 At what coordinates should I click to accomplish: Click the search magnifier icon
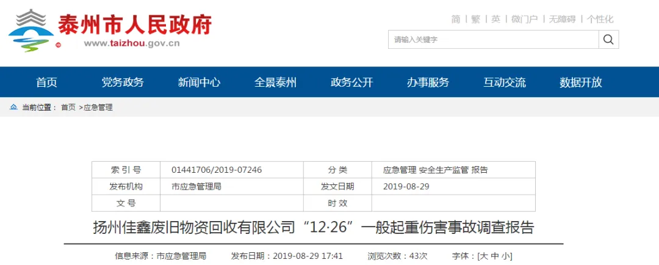pyautogui.click(x=608, y=40)
